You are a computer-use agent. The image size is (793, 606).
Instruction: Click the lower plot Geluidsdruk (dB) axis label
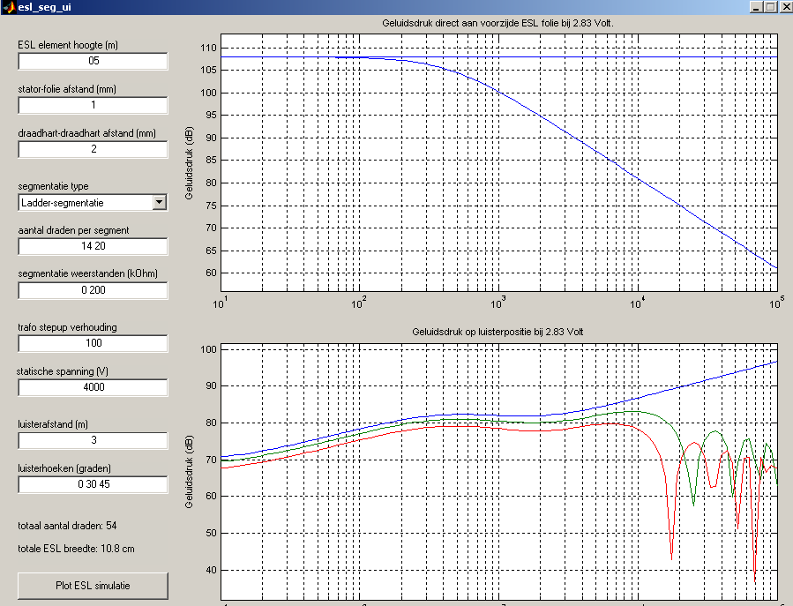(189, 471)
